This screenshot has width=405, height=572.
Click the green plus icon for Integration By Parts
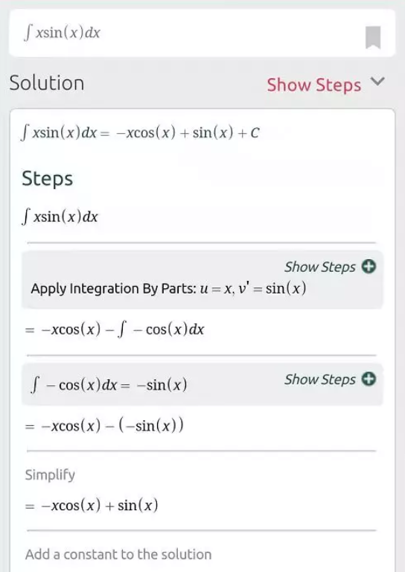369,267
